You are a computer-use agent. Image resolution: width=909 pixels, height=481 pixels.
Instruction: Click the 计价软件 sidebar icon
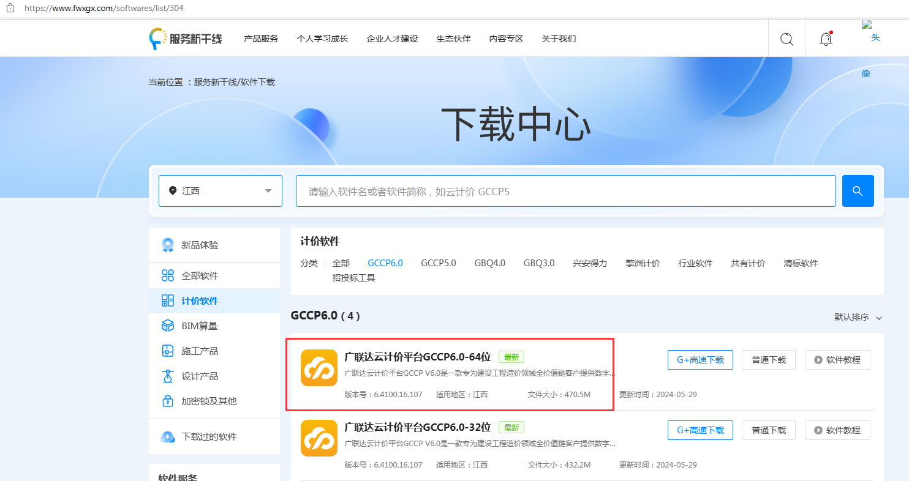coord(168,300)
